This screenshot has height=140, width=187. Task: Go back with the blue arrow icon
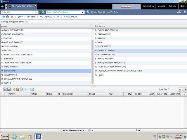click(3, 17)
